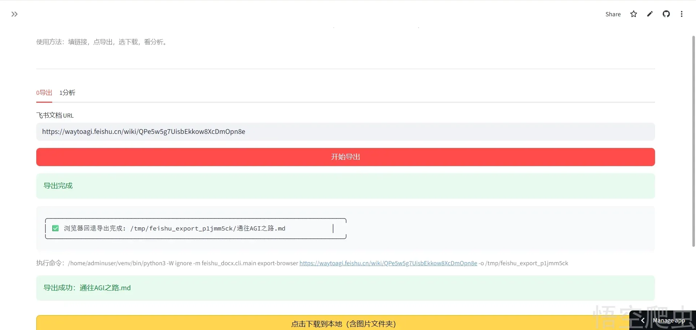Expand the sidebar with the double-chevron icon
The height and width of the screenshot is (330, 696).
(x=14, y=14)
